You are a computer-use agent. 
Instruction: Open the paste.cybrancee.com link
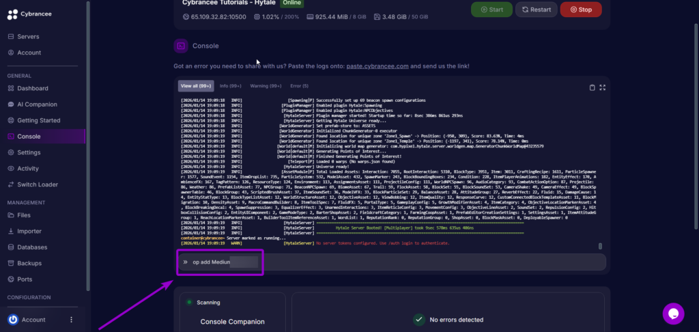(377, 66)
